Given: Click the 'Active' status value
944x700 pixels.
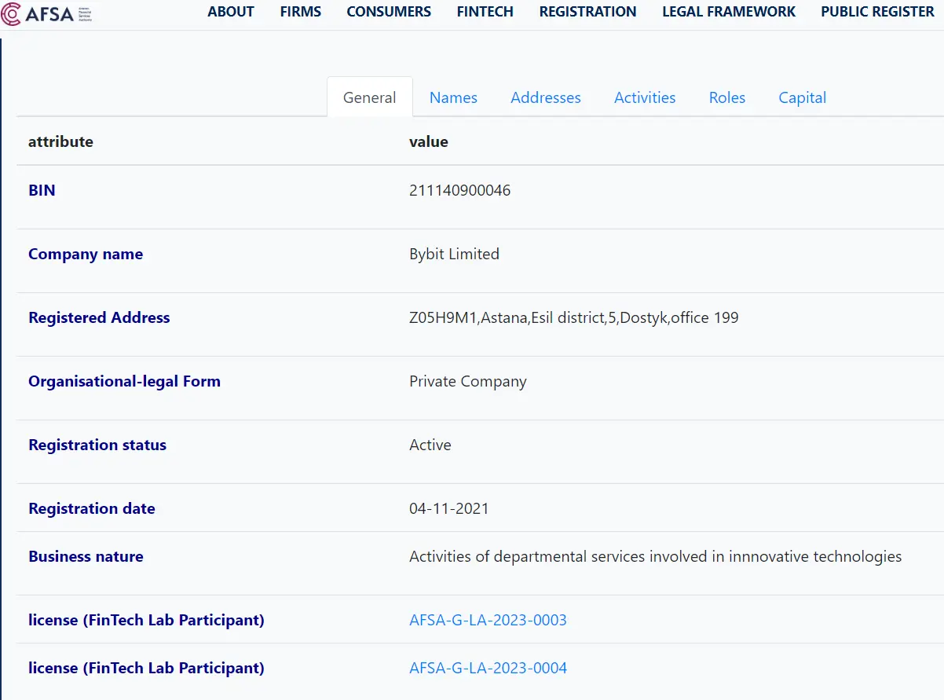Looking at the screenshot, I should [x=430, y=445].
